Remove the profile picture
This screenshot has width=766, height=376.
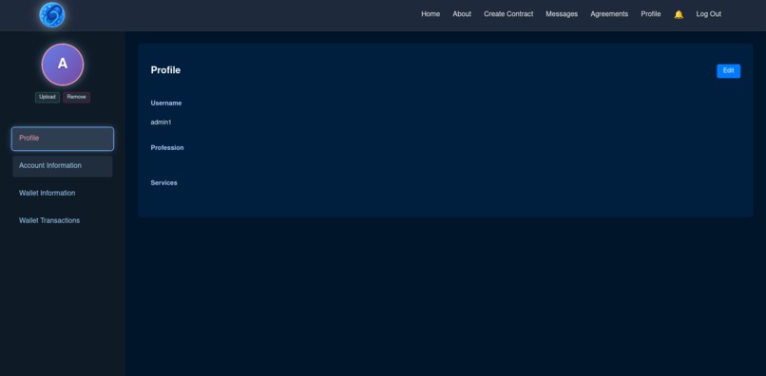[77, 97]
